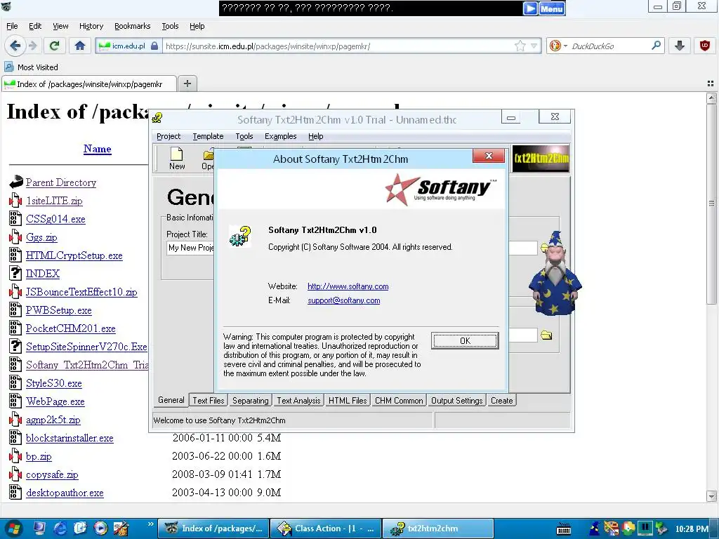Open the desktopauthor.exe link
The height and width of the screenshot is (539, 719).
point(65,493)
